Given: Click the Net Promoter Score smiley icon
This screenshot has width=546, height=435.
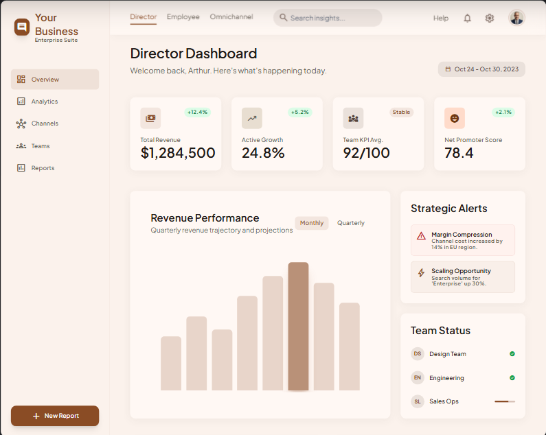Looking at the screenshot, I should tap(455, 118).
